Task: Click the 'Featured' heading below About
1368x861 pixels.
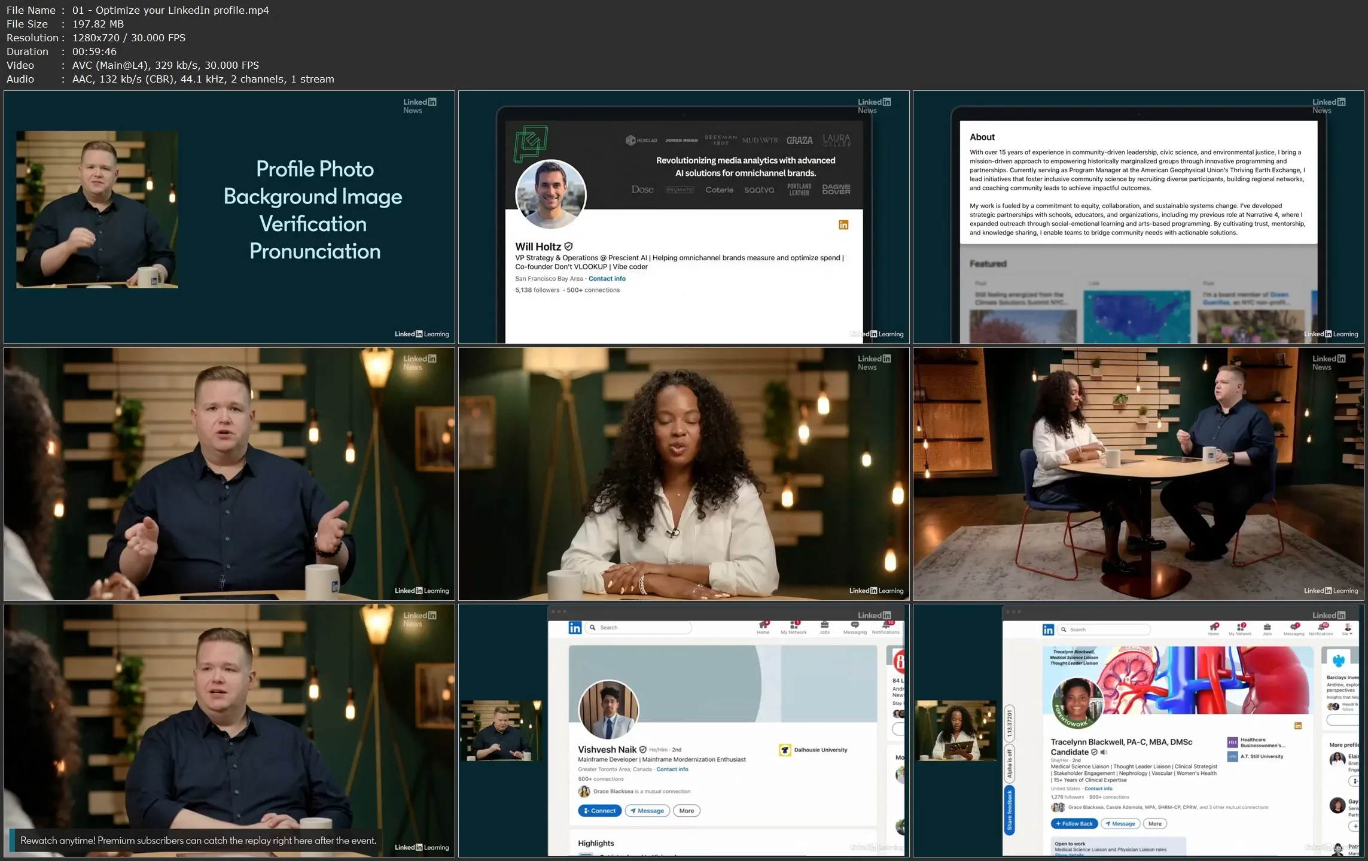Action: click(988, 264)
